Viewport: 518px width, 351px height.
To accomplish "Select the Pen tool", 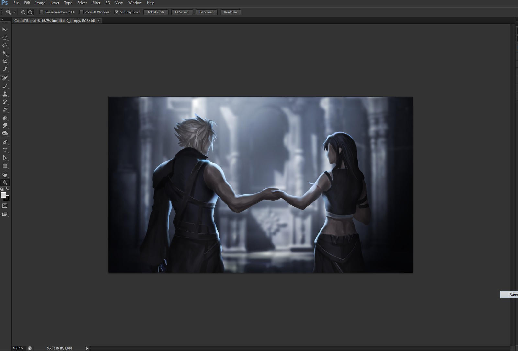I will pyautogui.click(x=5, y=142).
